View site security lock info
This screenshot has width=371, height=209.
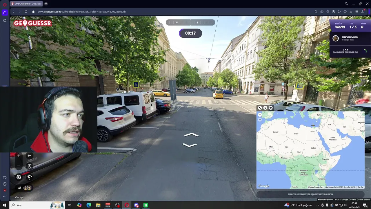33,12
